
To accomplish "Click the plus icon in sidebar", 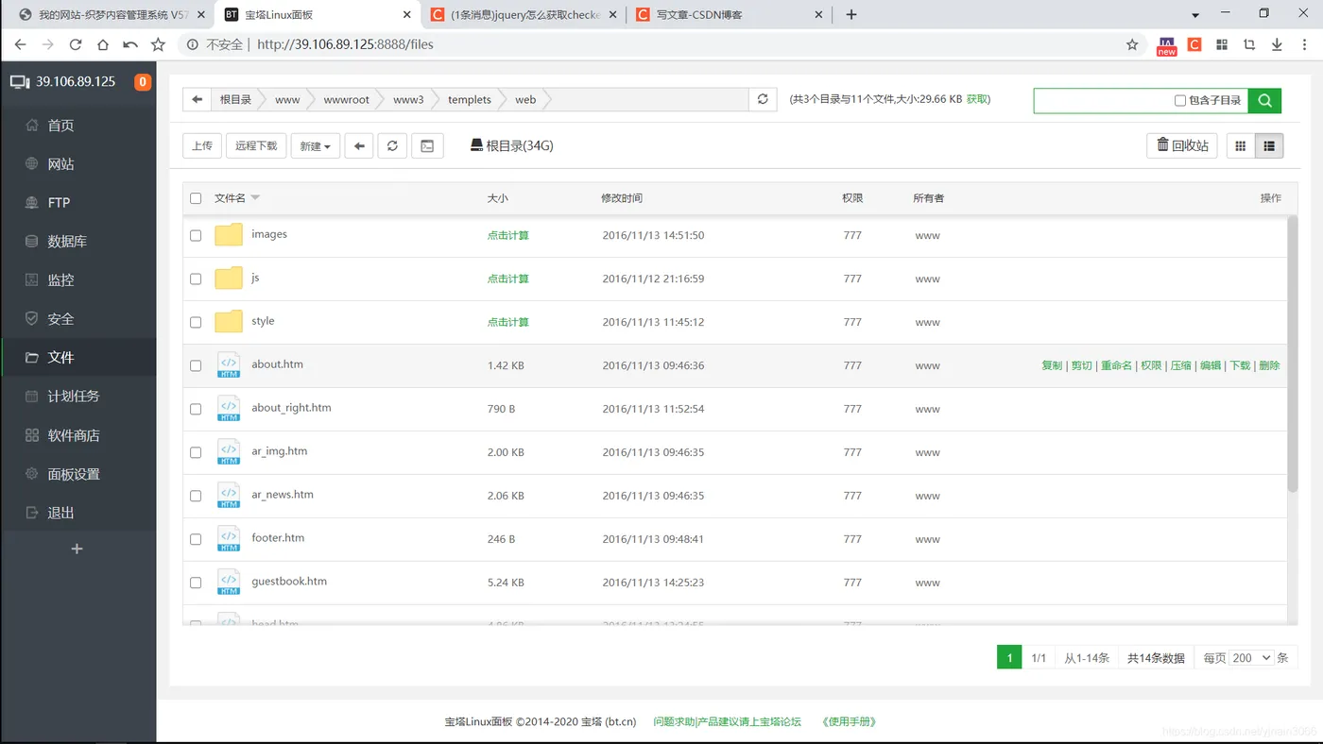I will pos(77,549).
